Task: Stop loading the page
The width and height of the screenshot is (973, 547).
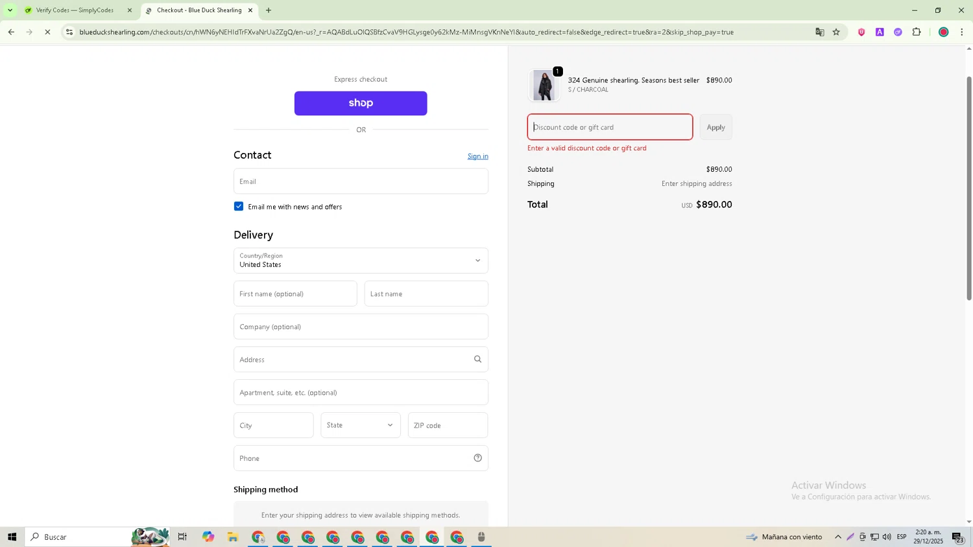Action: pos(47,32)
